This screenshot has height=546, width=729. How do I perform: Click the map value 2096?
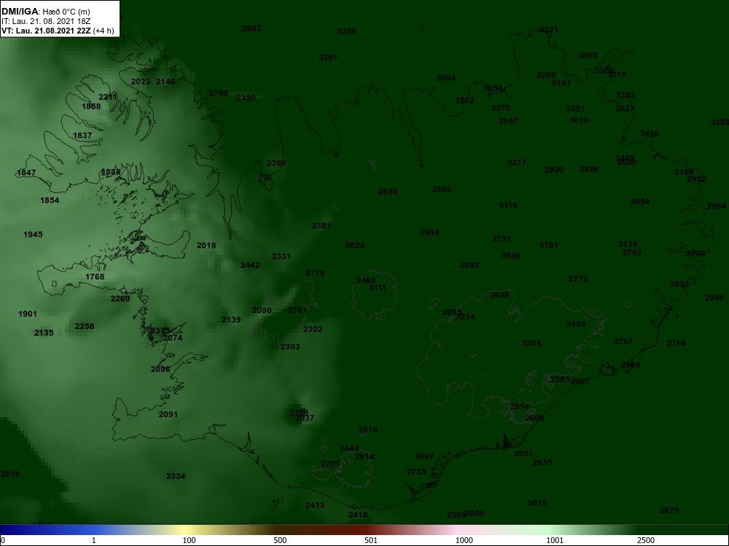(160, 370)
